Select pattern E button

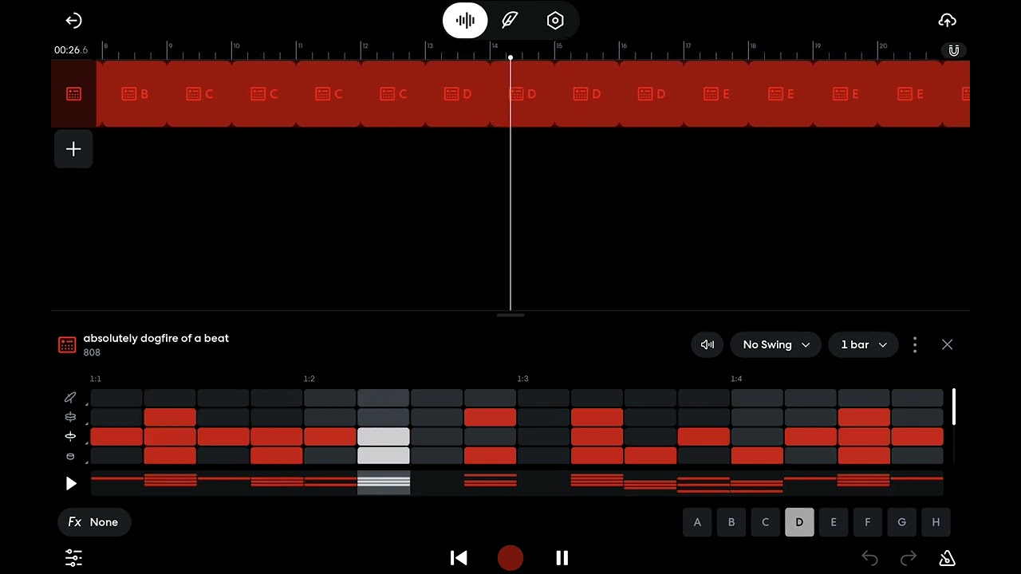(834, 522)
